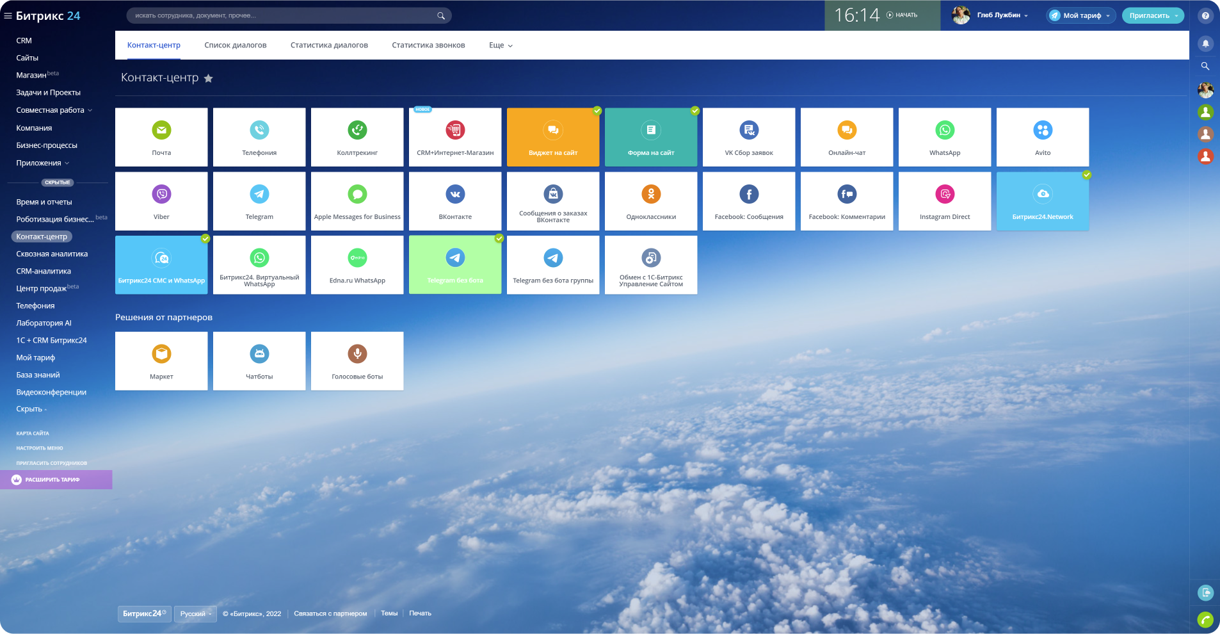
Task: Switch to the Контакт-центр tab
Action: (x=154, y=45)
